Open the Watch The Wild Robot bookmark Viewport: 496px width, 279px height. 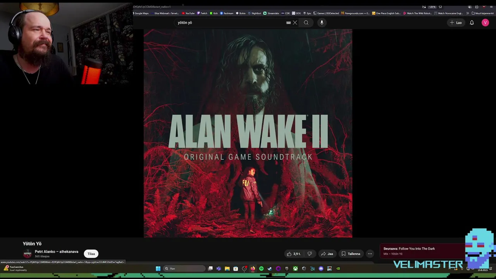click(417, 13)
